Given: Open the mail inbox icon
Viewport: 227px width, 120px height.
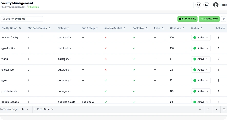Looking at the screenshot, I should (198, 5).
